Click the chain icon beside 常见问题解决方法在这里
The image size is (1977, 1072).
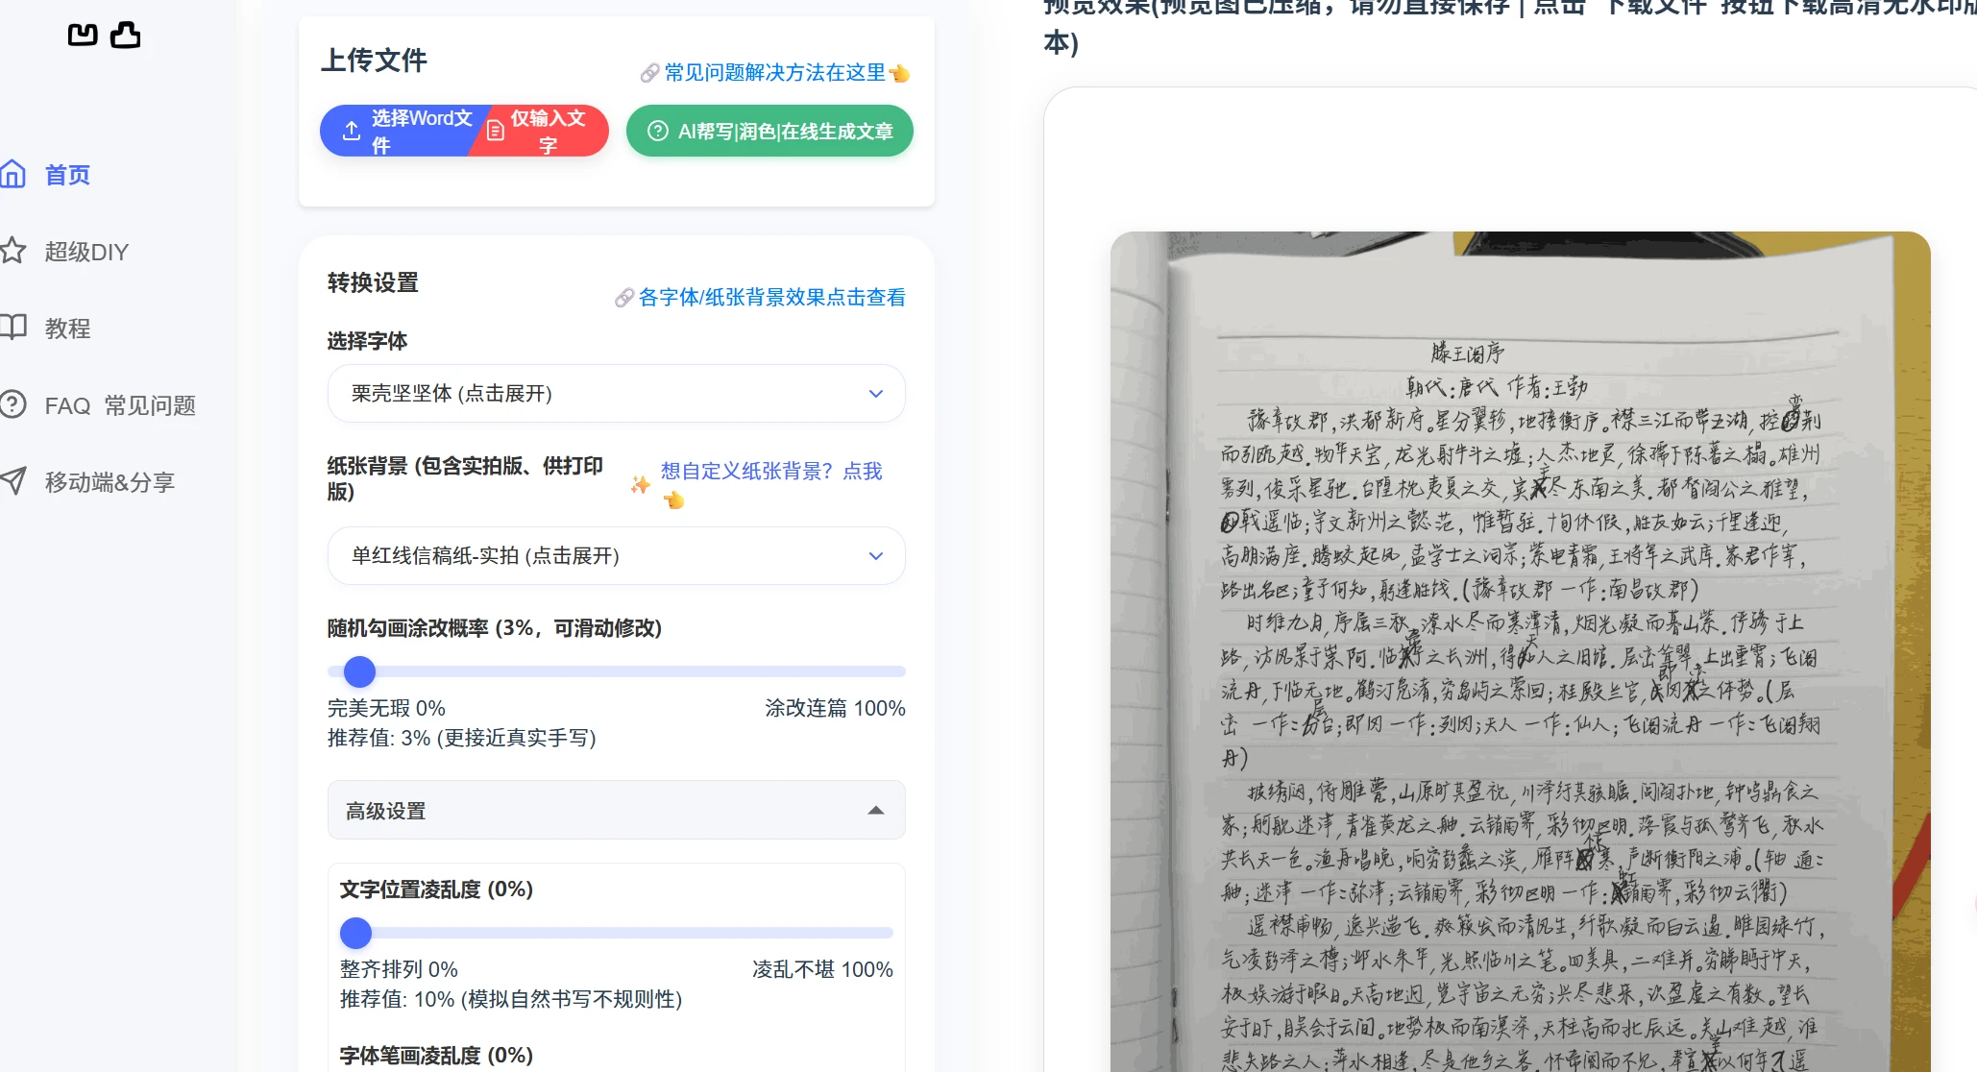pos(649,73)
